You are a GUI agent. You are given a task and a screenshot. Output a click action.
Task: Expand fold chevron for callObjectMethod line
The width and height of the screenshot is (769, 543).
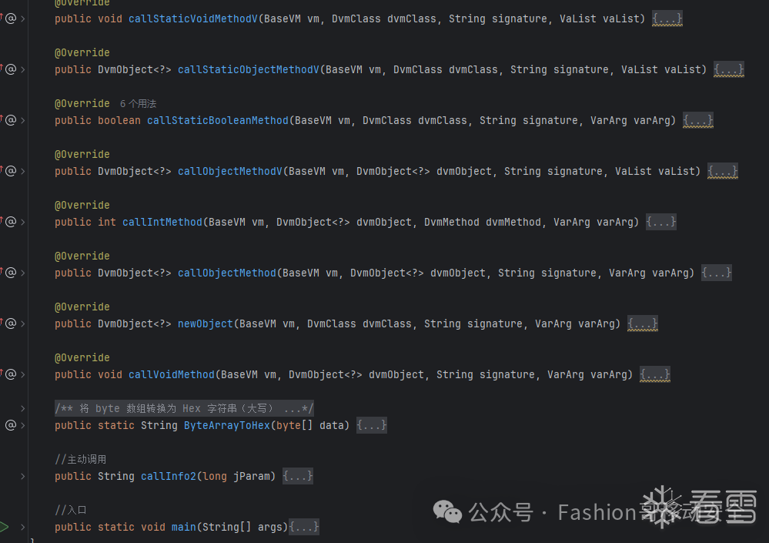point(22,273)
